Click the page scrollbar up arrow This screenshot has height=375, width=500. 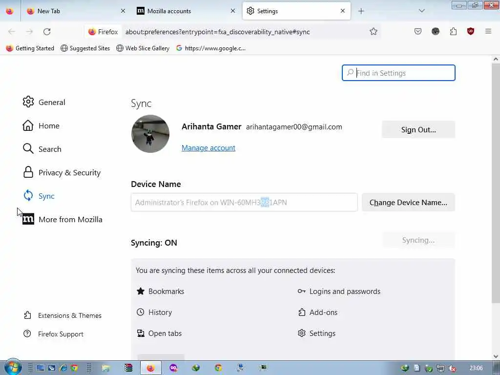click(x=496, y=59)
